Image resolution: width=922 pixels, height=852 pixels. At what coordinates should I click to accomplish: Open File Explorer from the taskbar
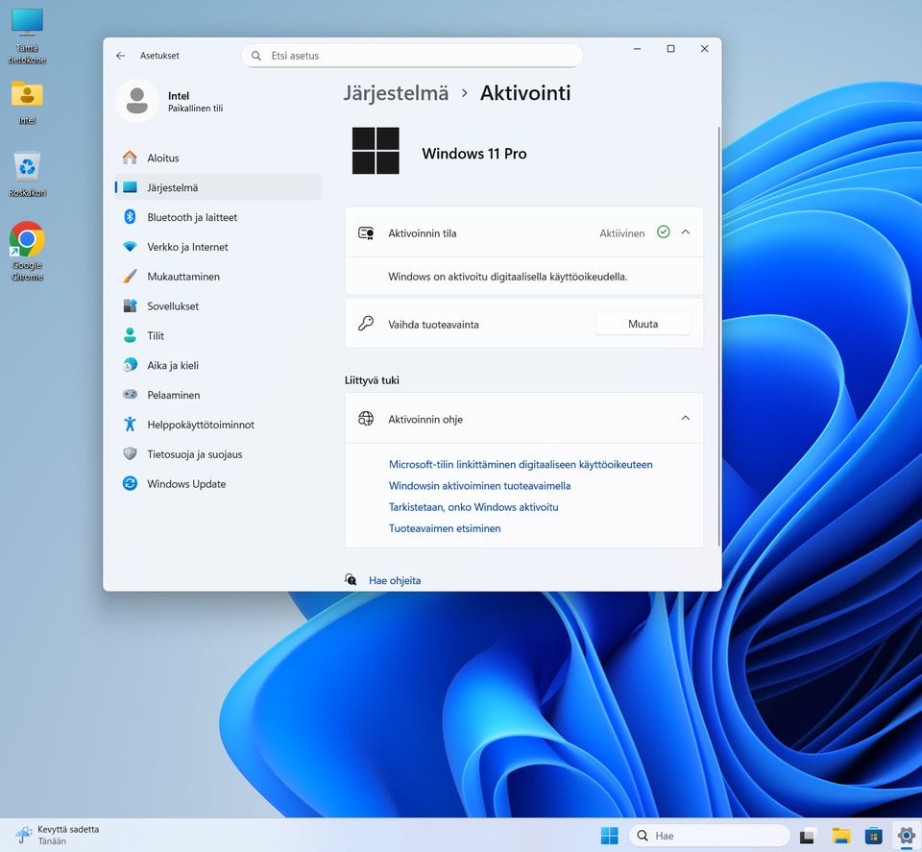(x=841, y=836)
